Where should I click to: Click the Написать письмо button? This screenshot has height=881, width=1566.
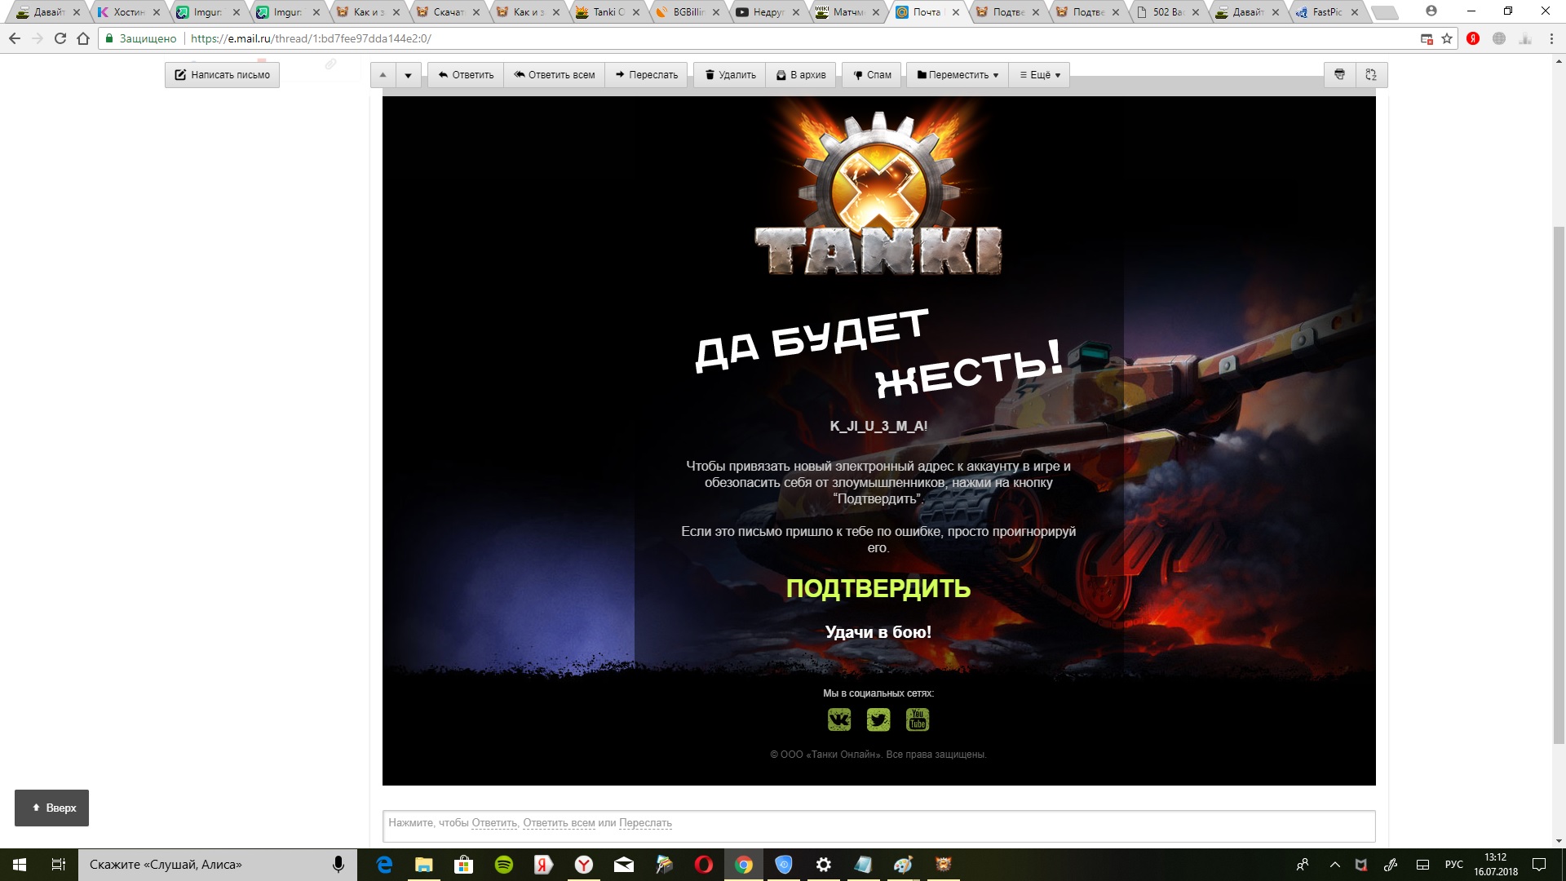coord(222,75)
